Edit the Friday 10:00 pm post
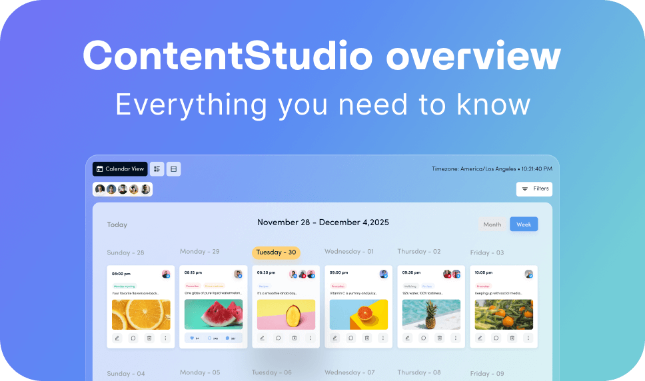The image size is (645, 381). 480,338
